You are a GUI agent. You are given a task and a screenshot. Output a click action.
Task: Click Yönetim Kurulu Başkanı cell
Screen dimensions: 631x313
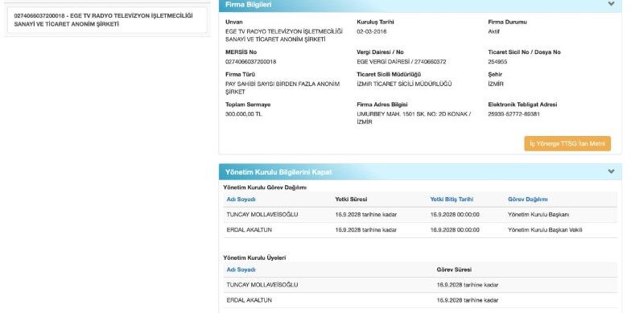pyautogui.click(x=538, y=215)
